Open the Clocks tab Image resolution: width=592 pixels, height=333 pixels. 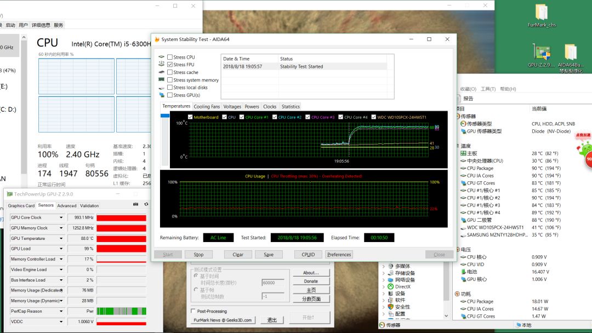point(270,107)
